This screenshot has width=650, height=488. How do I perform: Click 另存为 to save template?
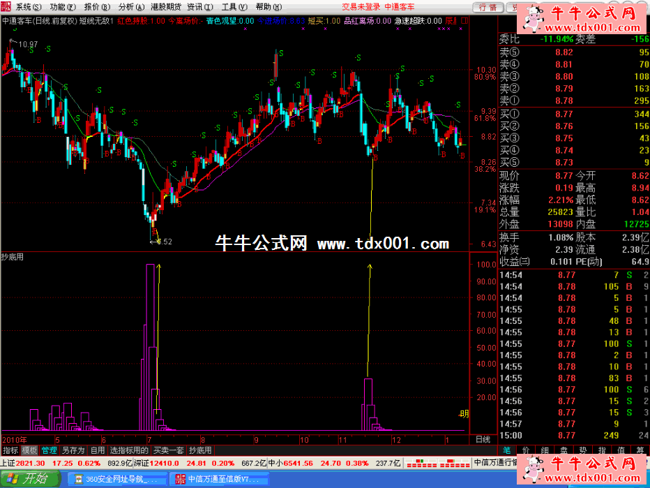[73, 450]
